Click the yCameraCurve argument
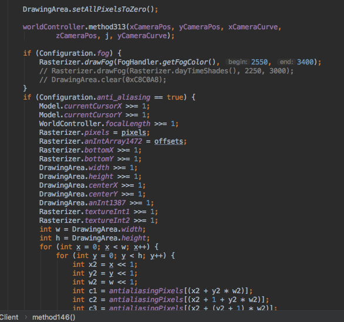The width and height of the screenshot is (344, 322). (x=142, y=36)
